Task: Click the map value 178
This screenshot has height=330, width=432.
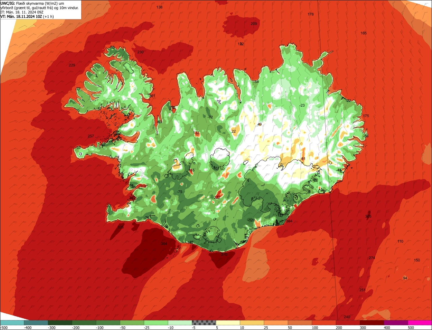Action: tap(311, 14)
